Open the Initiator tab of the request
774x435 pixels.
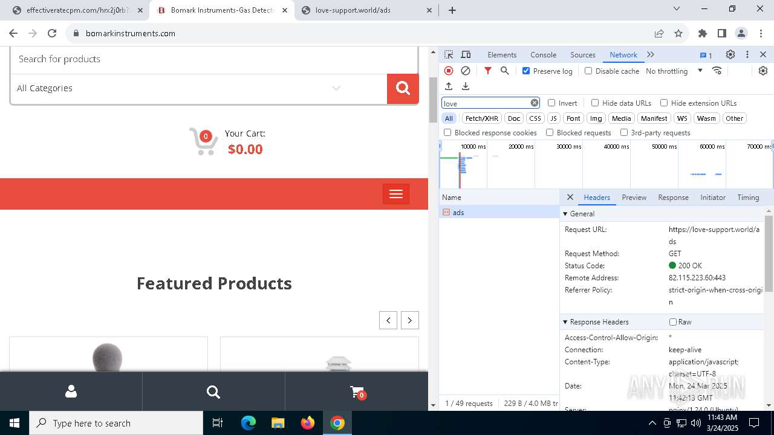713,198
